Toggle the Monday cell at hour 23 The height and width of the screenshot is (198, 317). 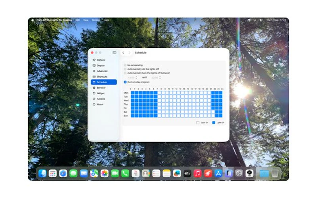coord(221,93)
